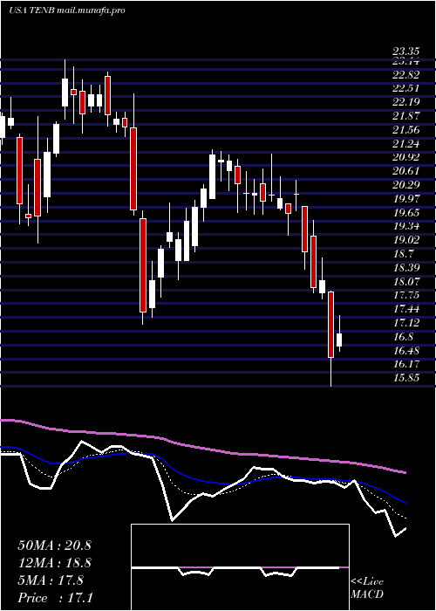This screenshot has width=436, height=611.
Task: Click the 19.02 price axis label
Action: pos(405,240)
